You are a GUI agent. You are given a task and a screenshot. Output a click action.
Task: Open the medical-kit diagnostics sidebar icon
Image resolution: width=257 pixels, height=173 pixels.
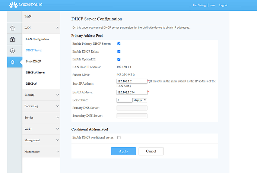click(12, 40)
